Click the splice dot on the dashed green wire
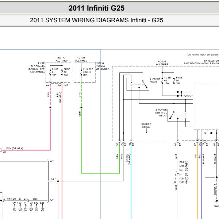Screen dimensions: 219x219 point(81,107)
